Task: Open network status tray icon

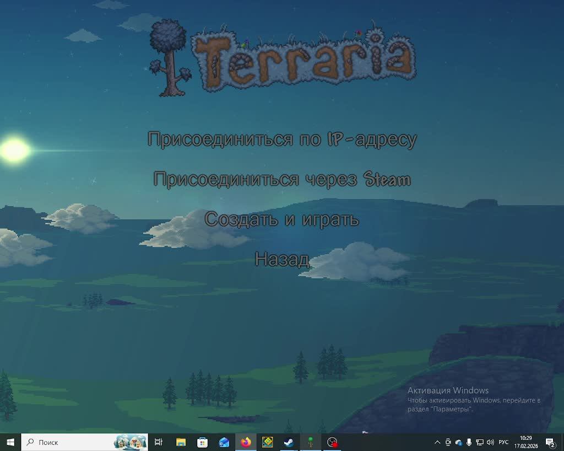Action: pos(480,442)
